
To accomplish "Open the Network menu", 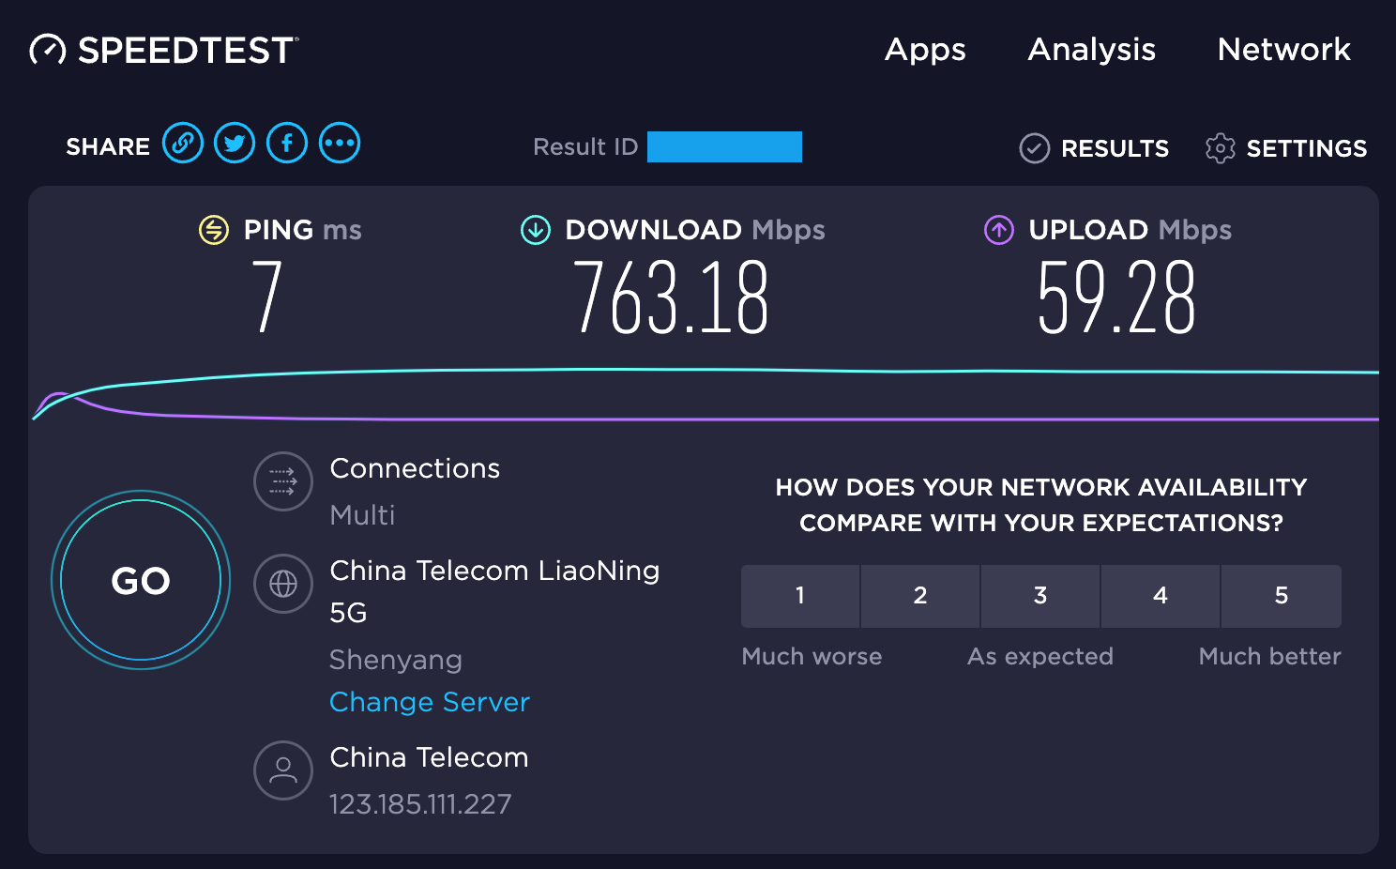I will point(1284,50).
